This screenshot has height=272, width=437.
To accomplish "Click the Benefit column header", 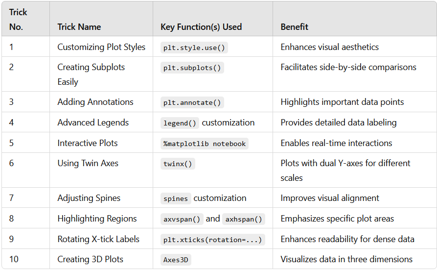I will coord(294,27).
